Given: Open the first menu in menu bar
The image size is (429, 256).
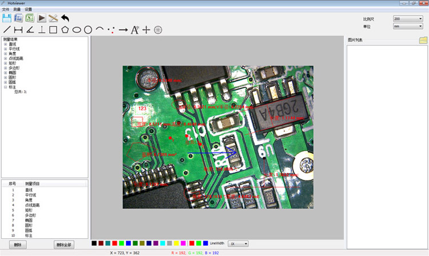Looking at the screenshot, I should [6, 9].
